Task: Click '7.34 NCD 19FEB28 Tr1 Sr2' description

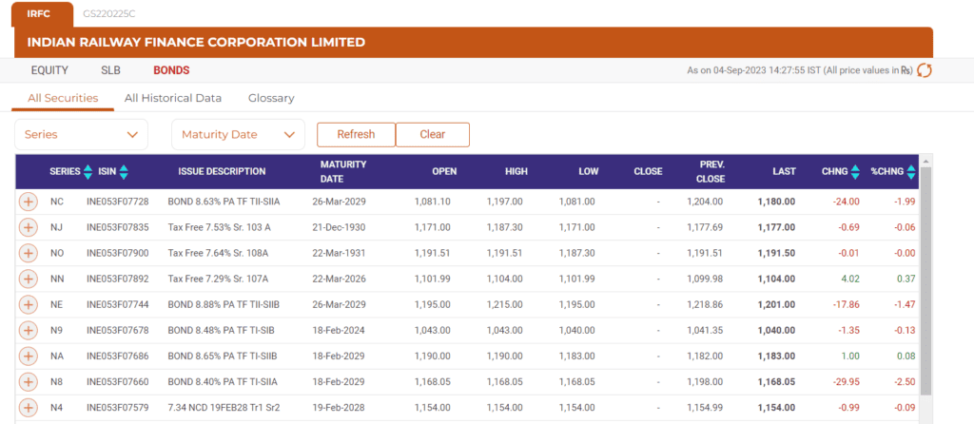Action: (x=224, y=408)
